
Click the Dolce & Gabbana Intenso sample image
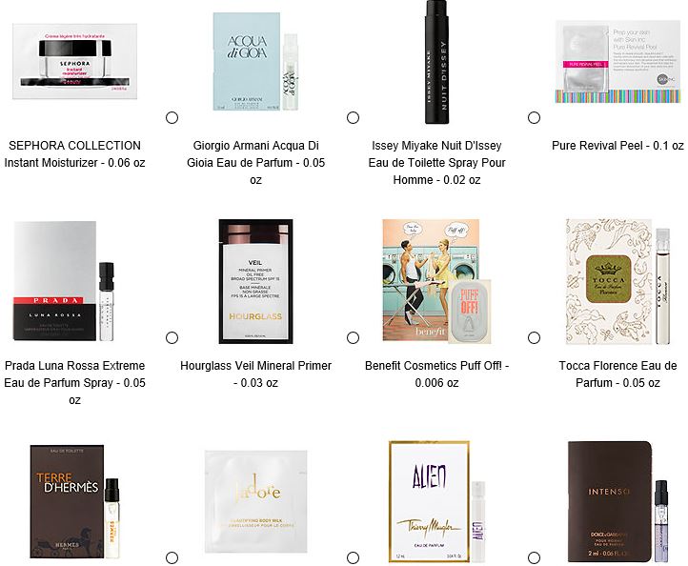coord(617,501)
